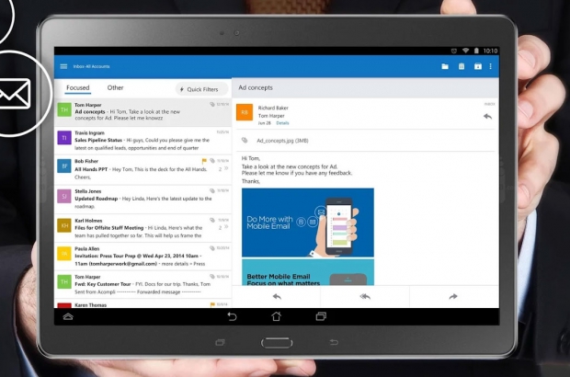
Task: Open the hamburger navigation menu
Action: (x=63, y=66)
